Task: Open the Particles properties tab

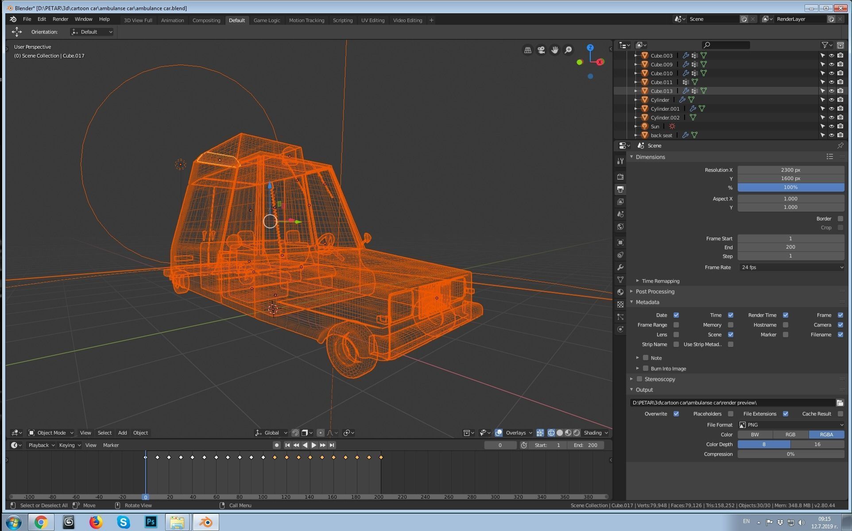Action: pos(620,317)
